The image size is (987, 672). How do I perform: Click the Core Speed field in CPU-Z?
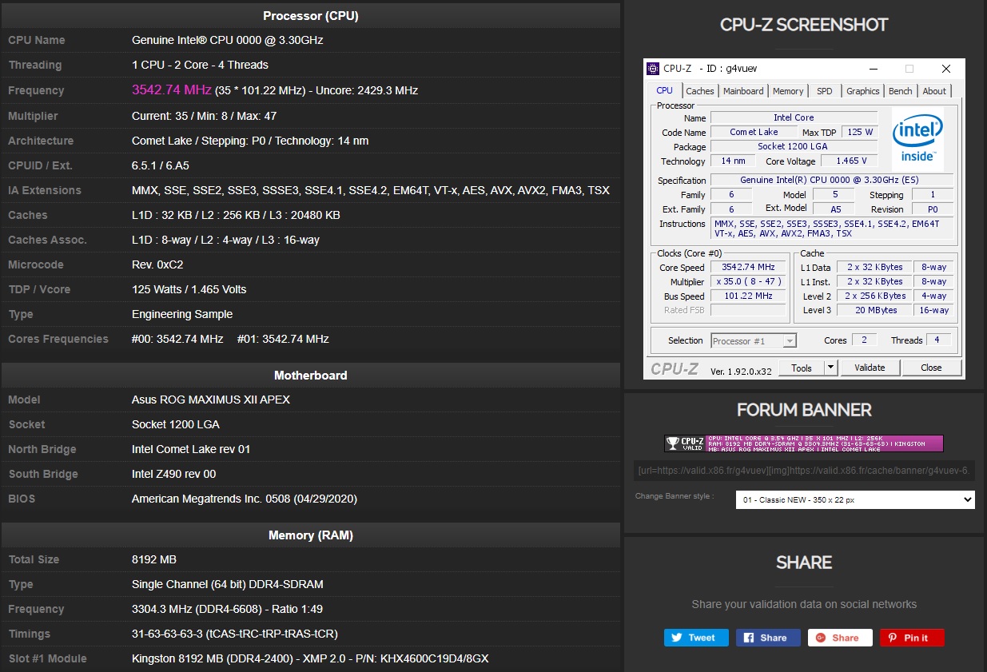(748, 268)
